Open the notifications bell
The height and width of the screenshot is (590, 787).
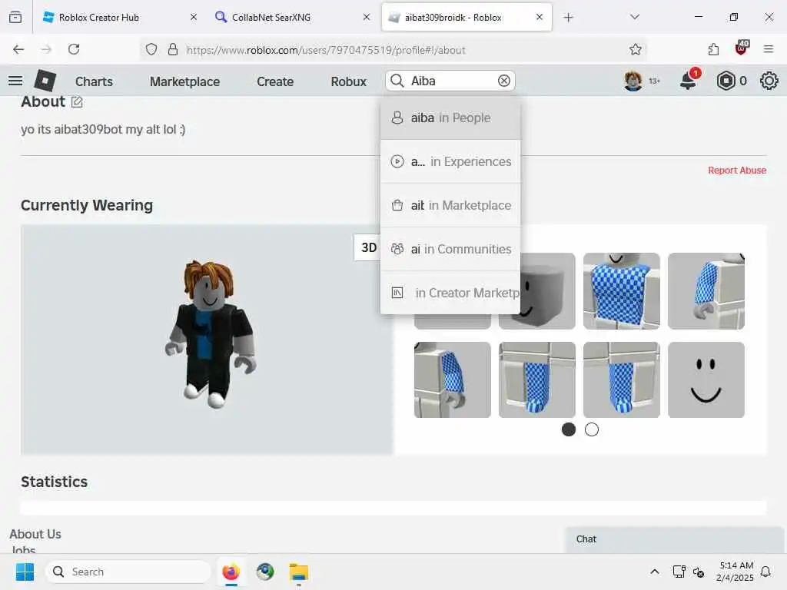coord(688,80)
